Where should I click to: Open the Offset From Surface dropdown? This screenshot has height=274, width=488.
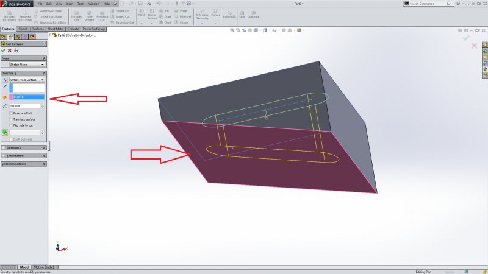click(x=27, y=80)
